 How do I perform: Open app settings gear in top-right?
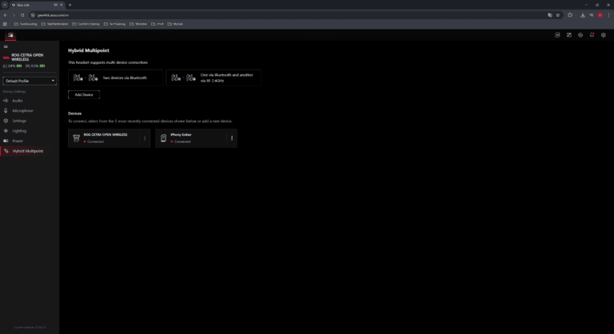point(604,35)
